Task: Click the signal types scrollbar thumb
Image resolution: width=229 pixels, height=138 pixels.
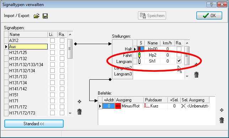Action: (70, 49)
